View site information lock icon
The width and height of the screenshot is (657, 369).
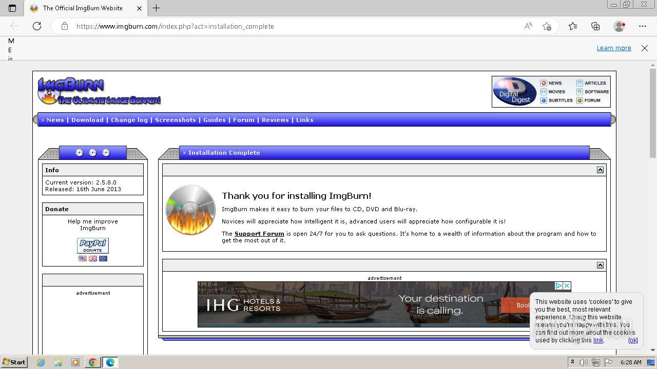65,26
